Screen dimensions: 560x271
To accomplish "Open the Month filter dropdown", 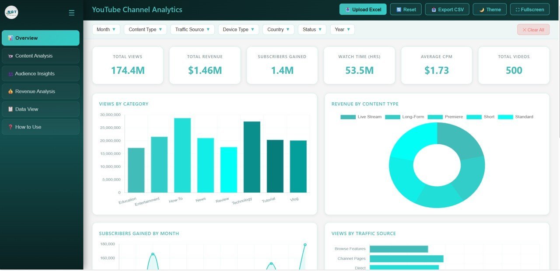I will (x=106, y=30).
